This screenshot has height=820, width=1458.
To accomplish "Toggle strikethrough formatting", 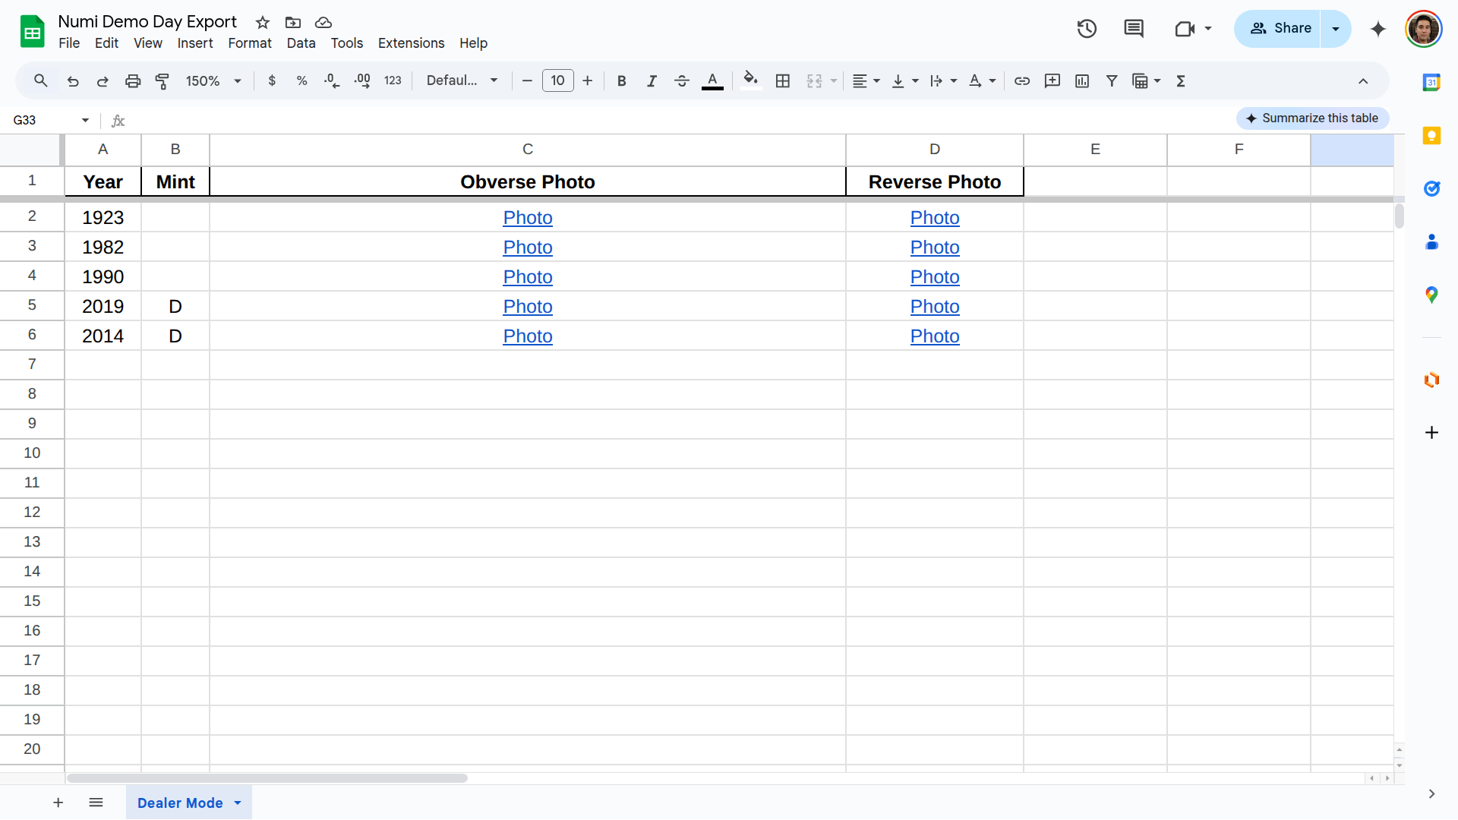I will click(682, 81).
